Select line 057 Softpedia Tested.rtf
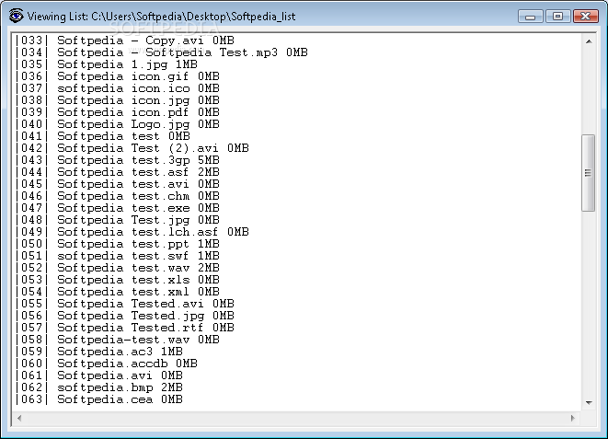Image resolution: width=608 pixels, height=439 pixels. 125,328
